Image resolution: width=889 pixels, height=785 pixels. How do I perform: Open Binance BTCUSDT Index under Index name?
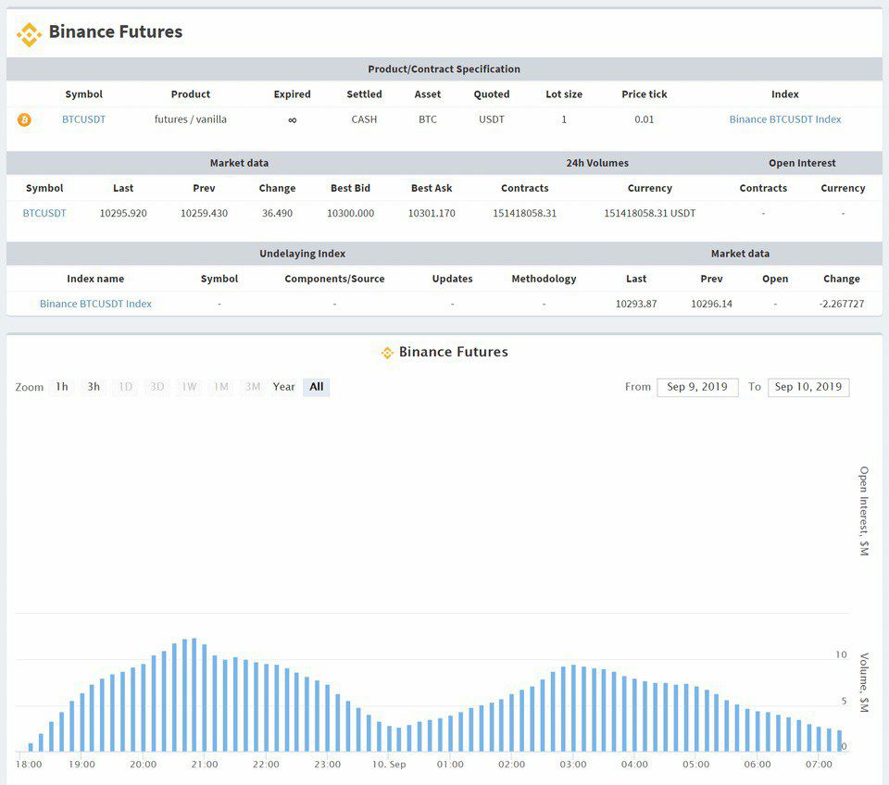click(95, 304)
